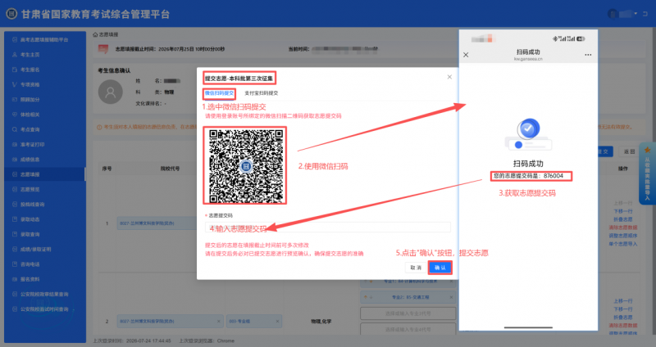Screen dimensions: 656x347
Task: Click the 体检相关 shield icon
Action: [x=15, y=115]
